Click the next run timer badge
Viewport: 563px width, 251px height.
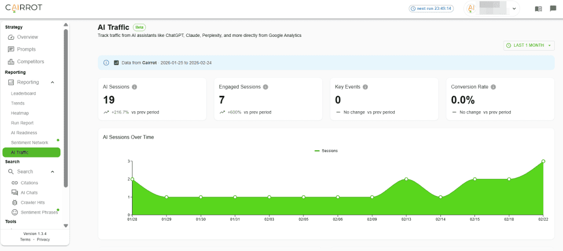coord(431,8)
